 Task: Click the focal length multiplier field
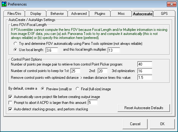(114, 50)
